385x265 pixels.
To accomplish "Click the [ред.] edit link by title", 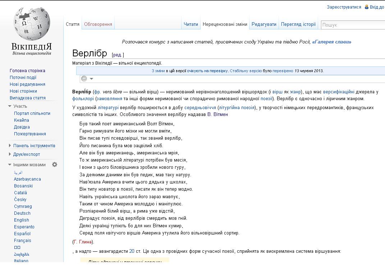I will (118, 55).
